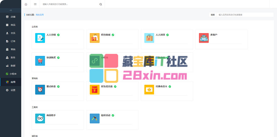Open 数据 in the sidebar
Viewport: 277px width, 137px height.
(x=11, y=66)
